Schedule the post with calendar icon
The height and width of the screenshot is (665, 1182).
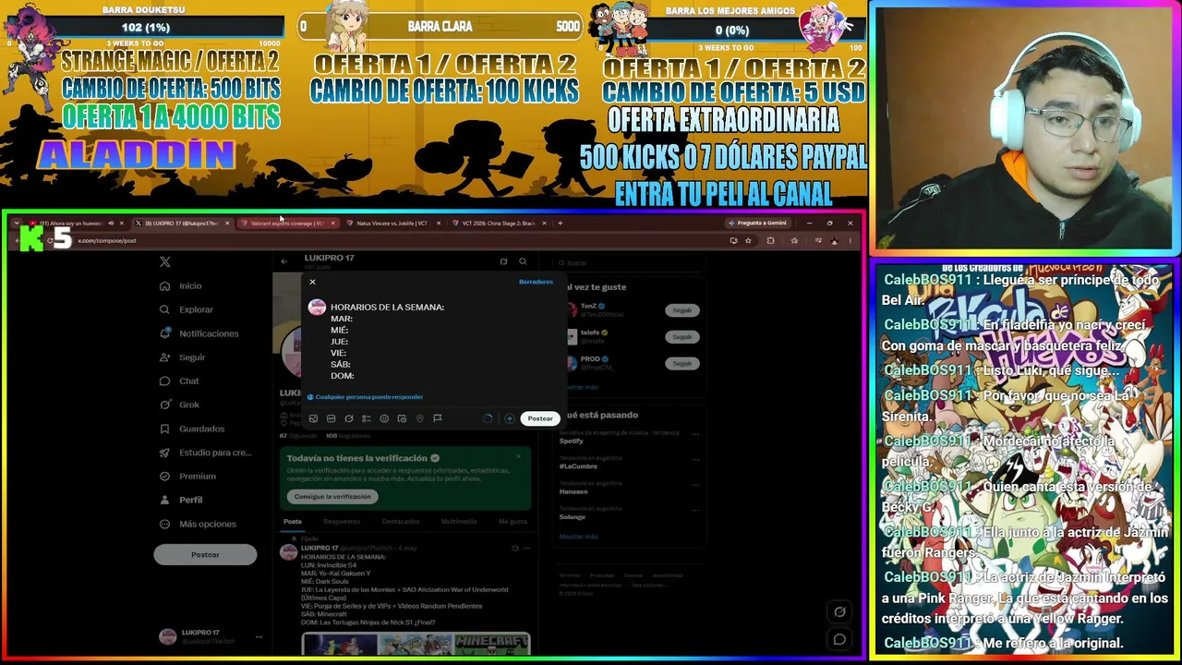(x=402, y=418)
